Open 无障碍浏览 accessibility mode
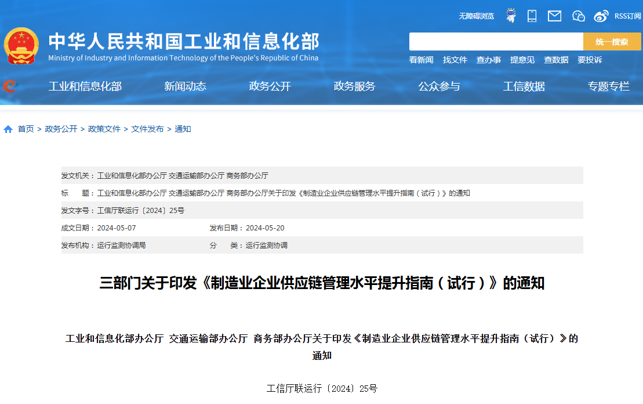 (x=476, y=16)
